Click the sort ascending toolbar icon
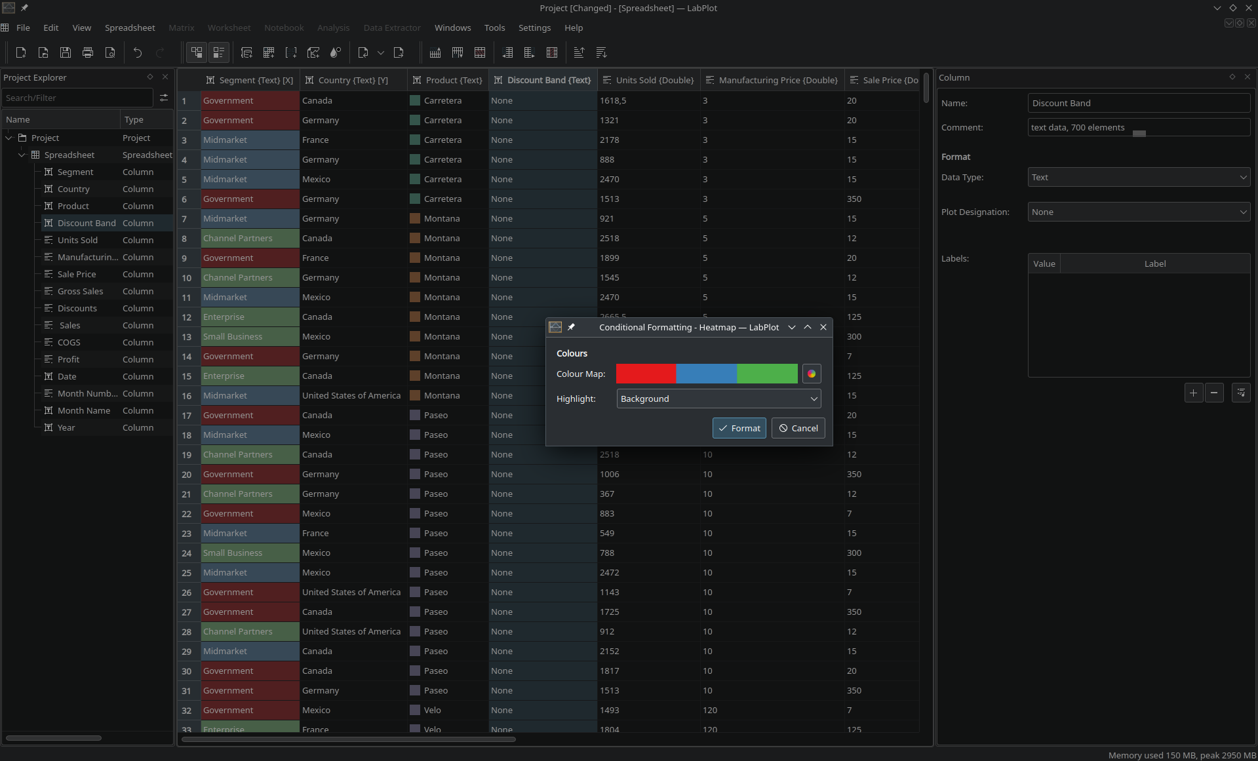The width and height of the screenshot is (1258, 761). 579,52
